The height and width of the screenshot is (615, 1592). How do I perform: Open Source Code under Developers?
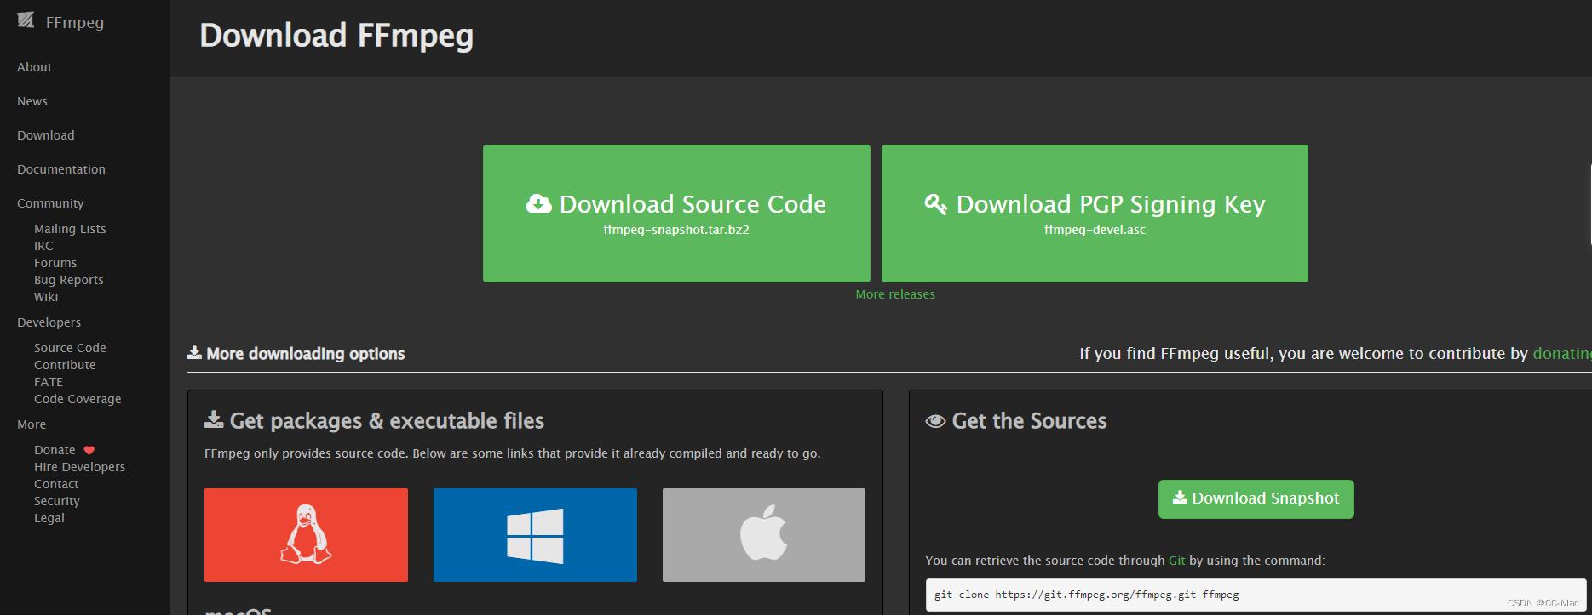(70, 348)
